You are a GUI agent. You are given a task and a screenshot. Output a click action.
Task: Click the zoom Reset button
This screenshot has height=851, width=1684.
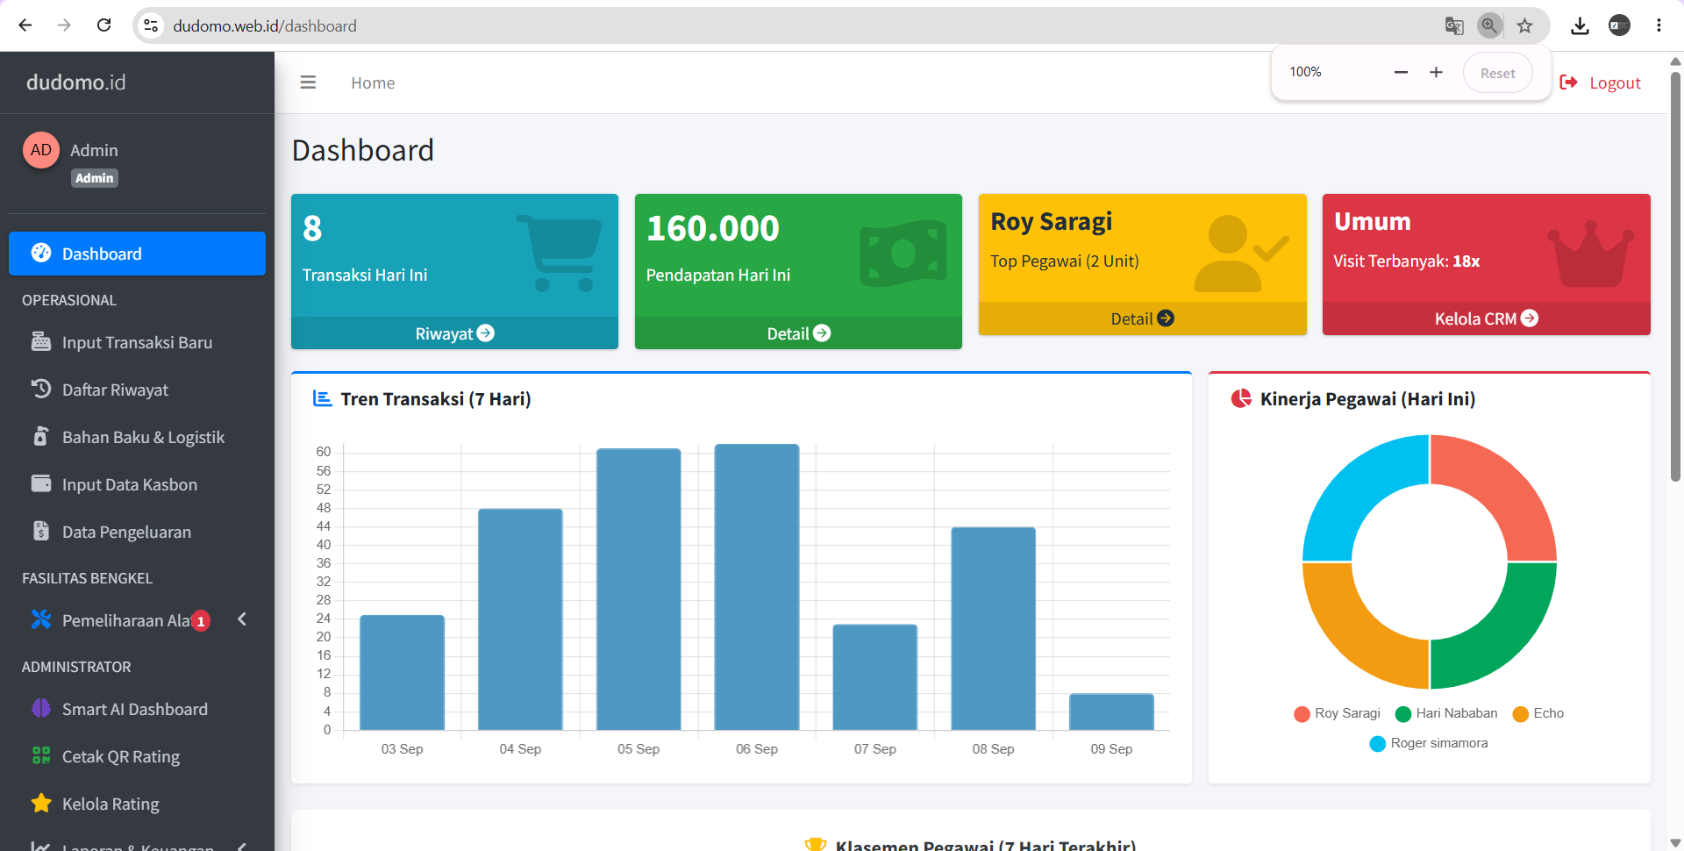[x=1497, y=73]
